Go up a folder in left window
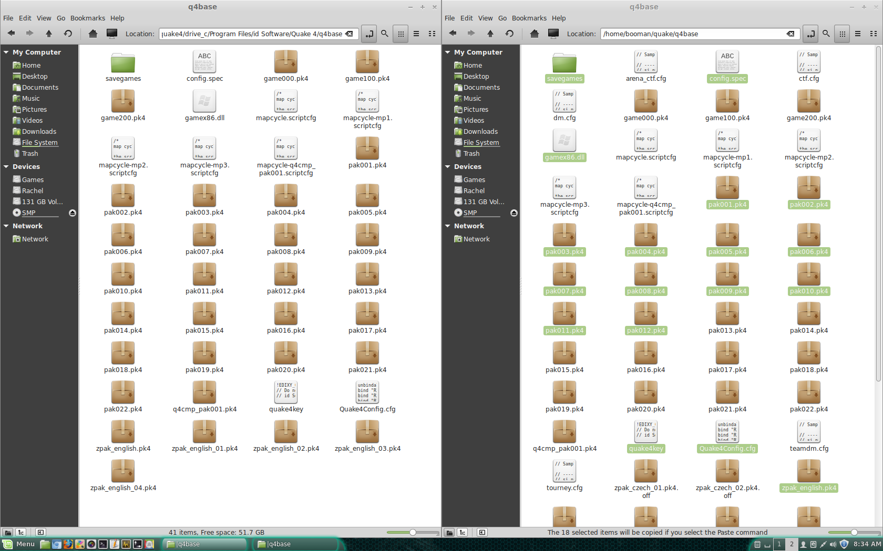This screenshot has height=551, width=883. tap(49, 34)
